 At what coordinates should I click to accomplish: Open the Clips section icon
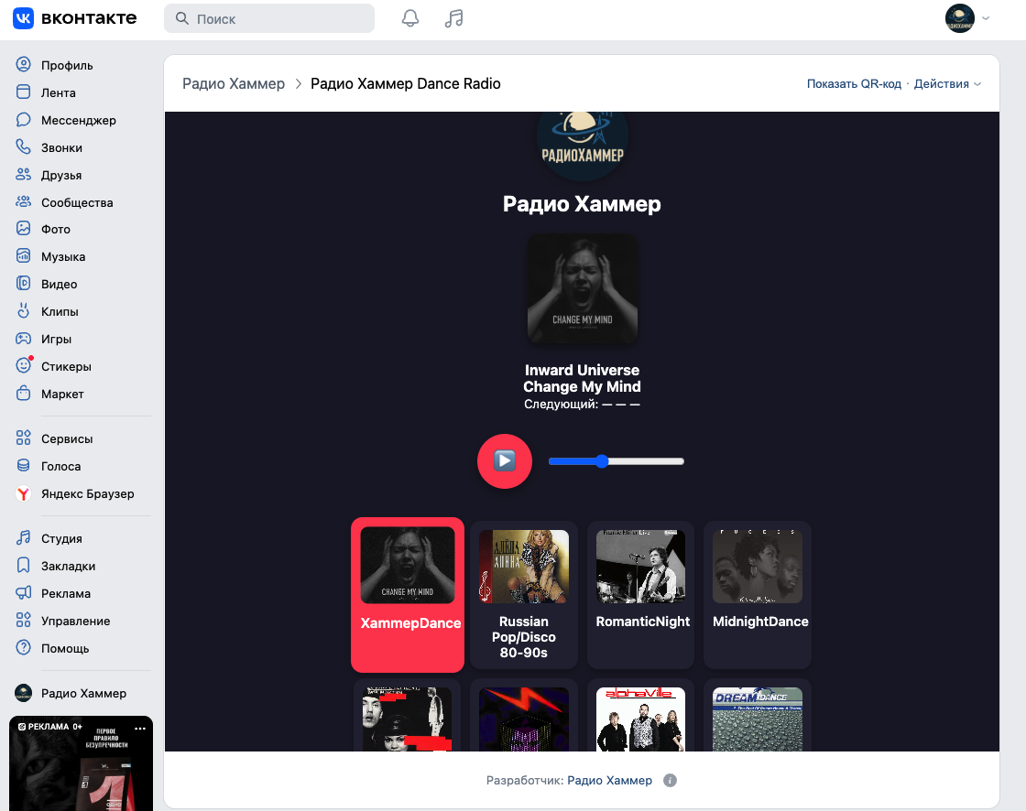point(24,311)
